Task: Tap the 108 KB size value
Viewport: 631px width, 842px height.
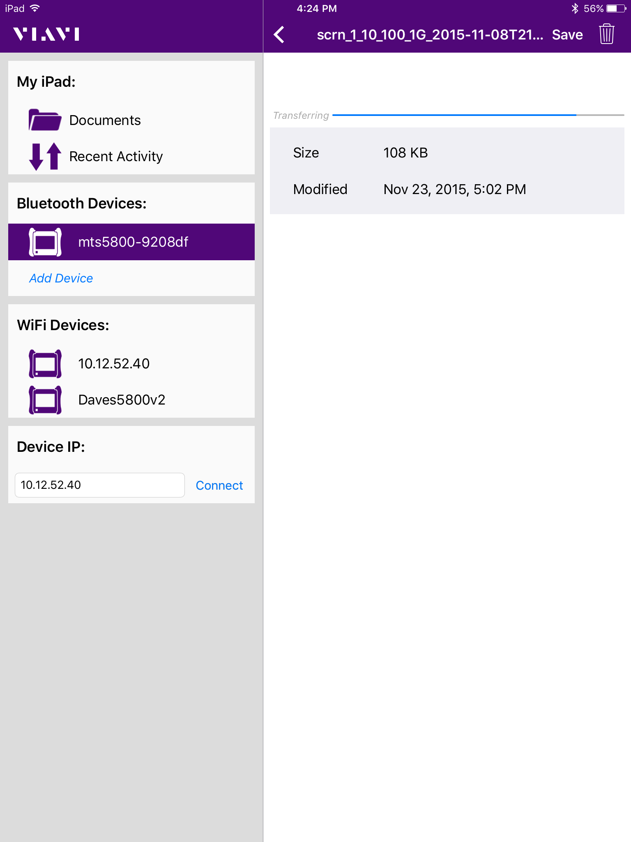Action: (405, 153)
